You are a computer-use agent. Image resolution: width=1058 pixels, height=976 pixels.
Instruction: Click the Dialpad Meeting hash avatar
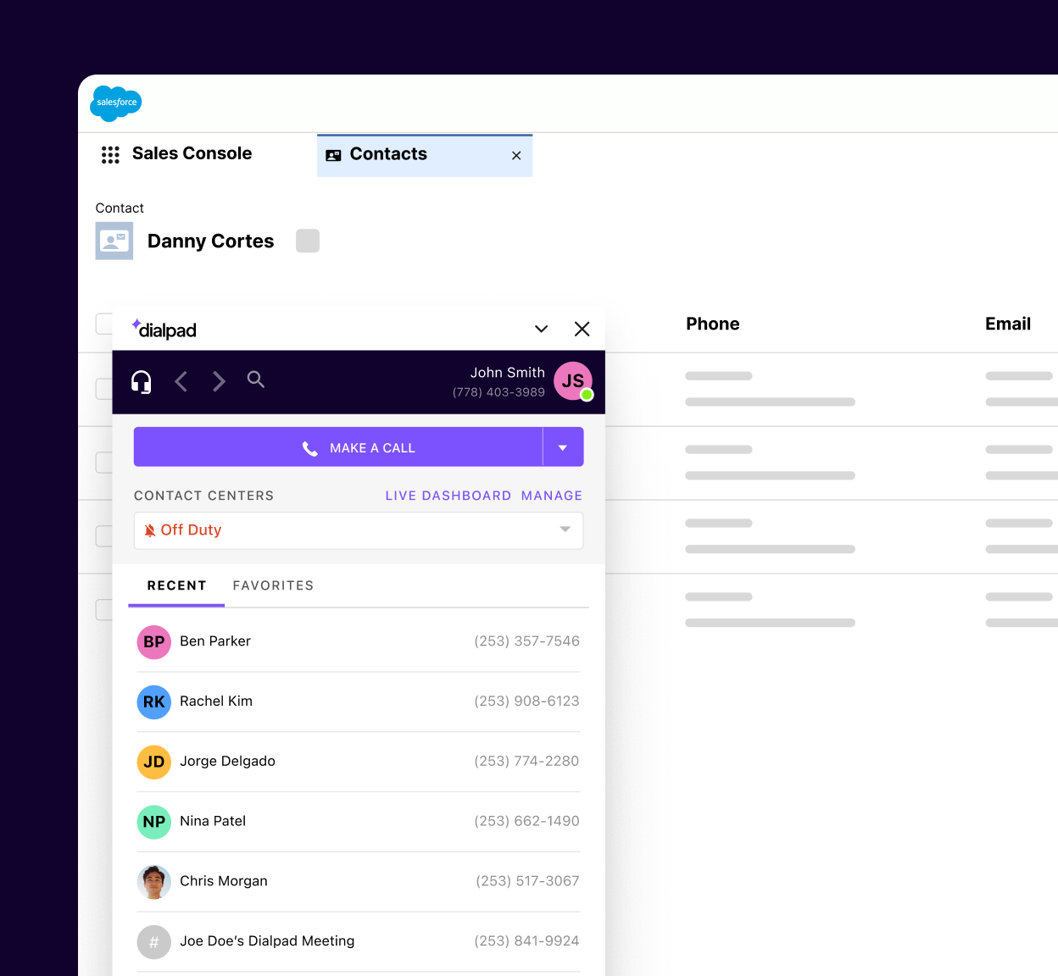(x=154, y=942)
